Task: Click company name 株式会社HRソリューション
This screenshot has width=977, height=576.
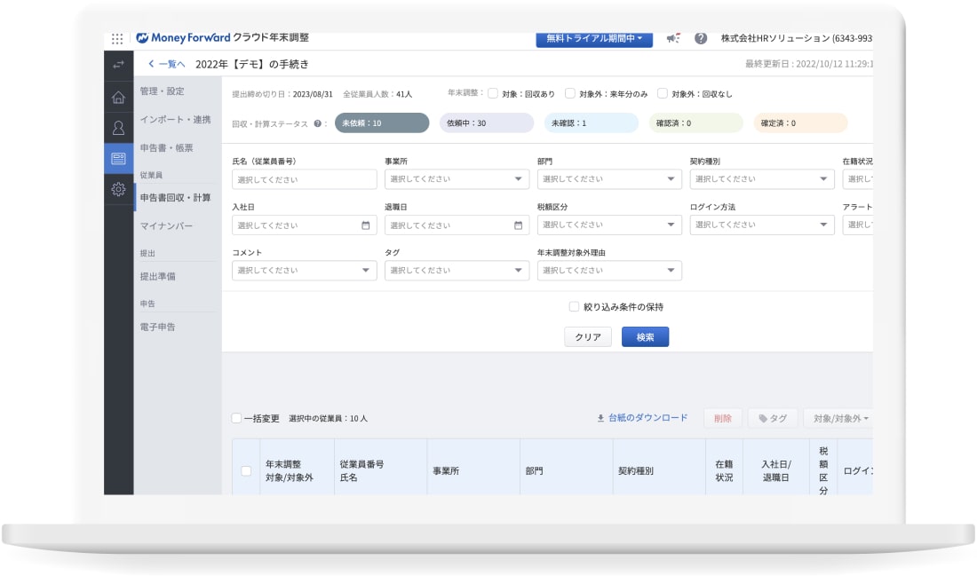Action: 796,39
